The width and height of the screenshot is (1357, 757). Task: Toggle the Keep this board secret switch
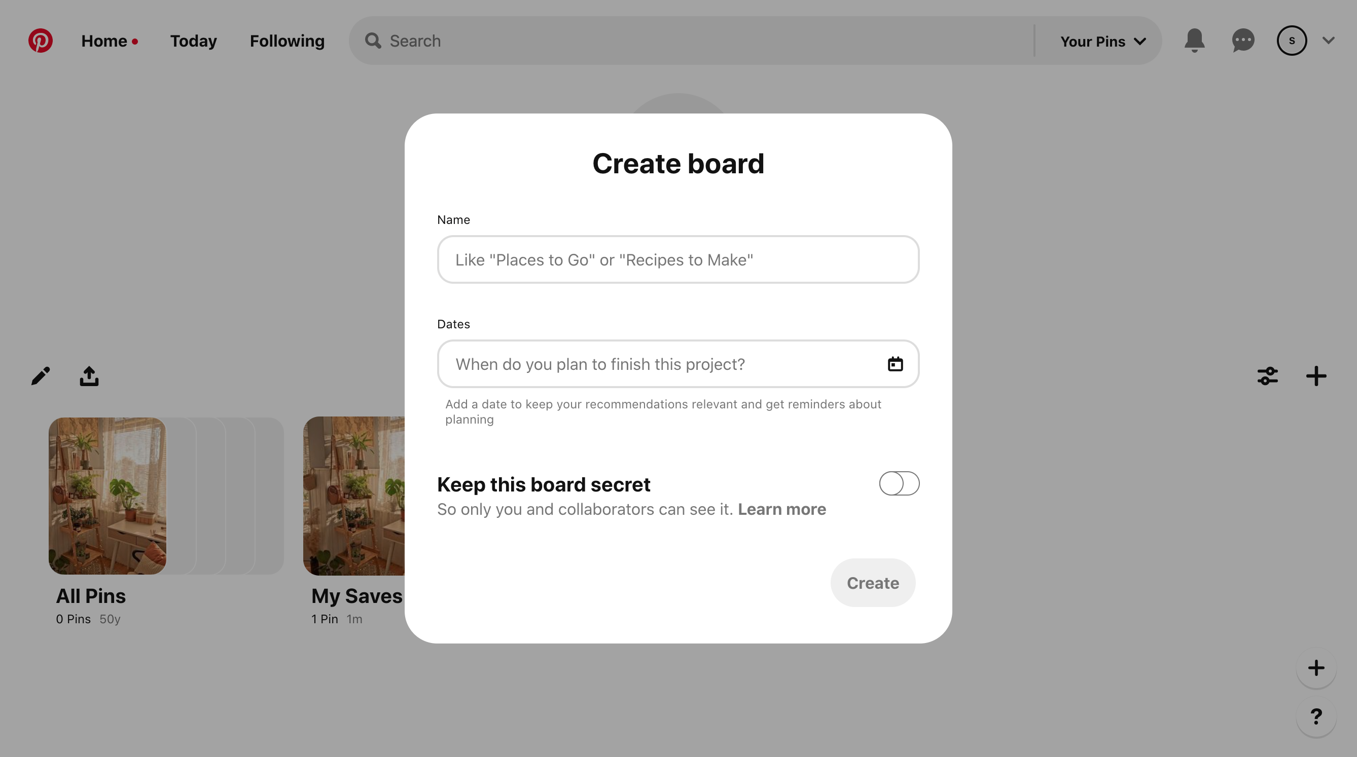click(x=898, y=483)
